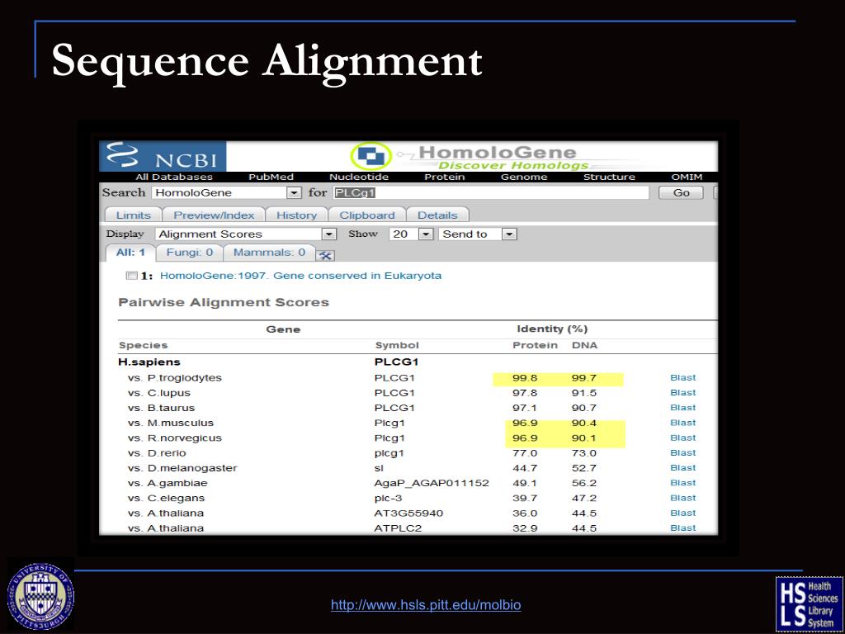The width and height of the screenshot is (845, 634).
Task: Click the HomoloGene logo icon
Action: click(371, 156)
